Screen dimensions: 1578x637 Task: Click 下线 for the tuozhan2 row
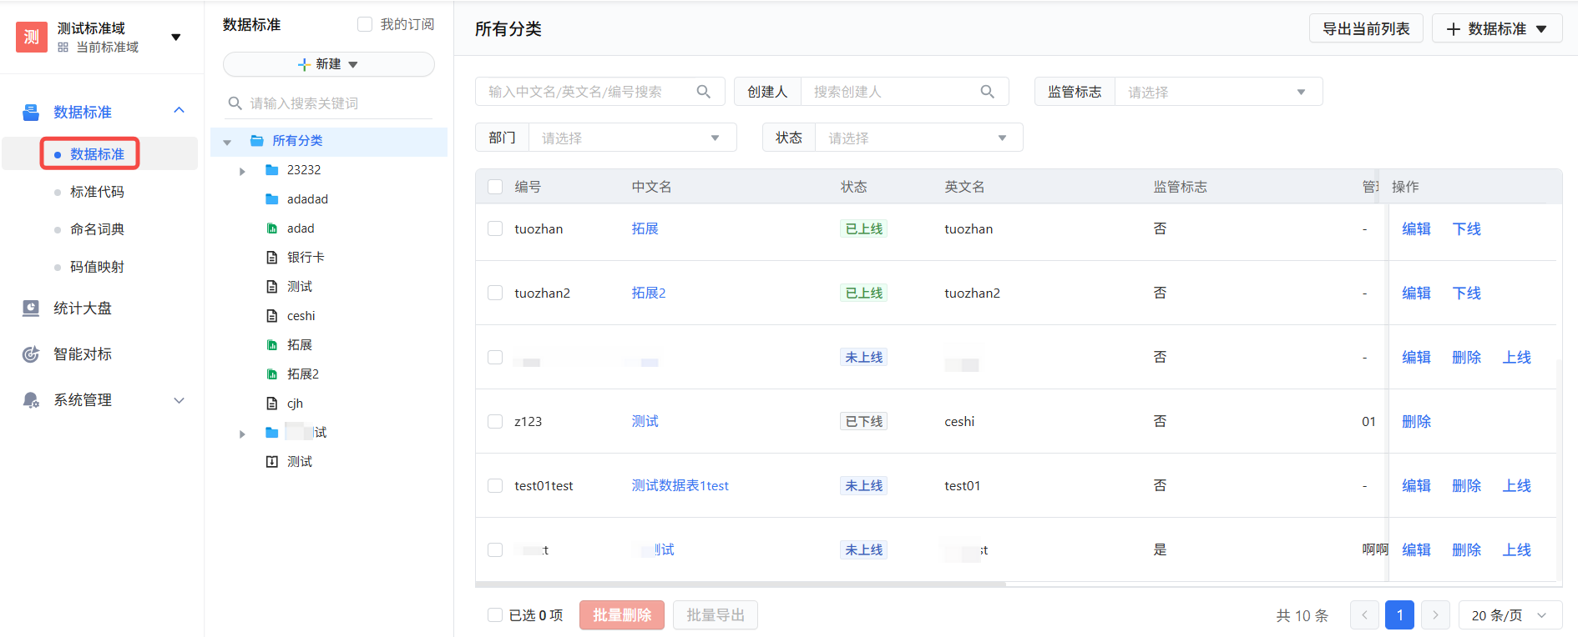click(1466, 293)
